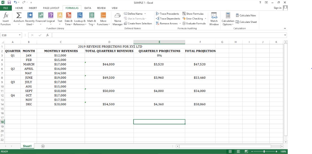Viewport: 312px width, 154px height.
Task: Add a new sheet with the plus icon
Action: (x=43, y=146)
